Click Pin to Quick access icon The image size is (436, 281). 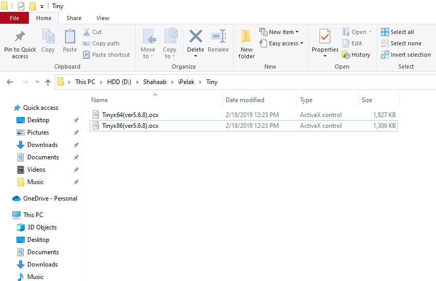pyautogui.click(x=20, y=36)
